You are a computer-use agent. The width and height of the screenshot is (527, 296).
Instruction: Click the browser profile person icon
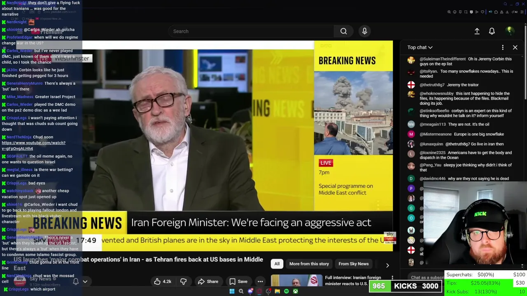pyautogui.click(x=501, y=12)
